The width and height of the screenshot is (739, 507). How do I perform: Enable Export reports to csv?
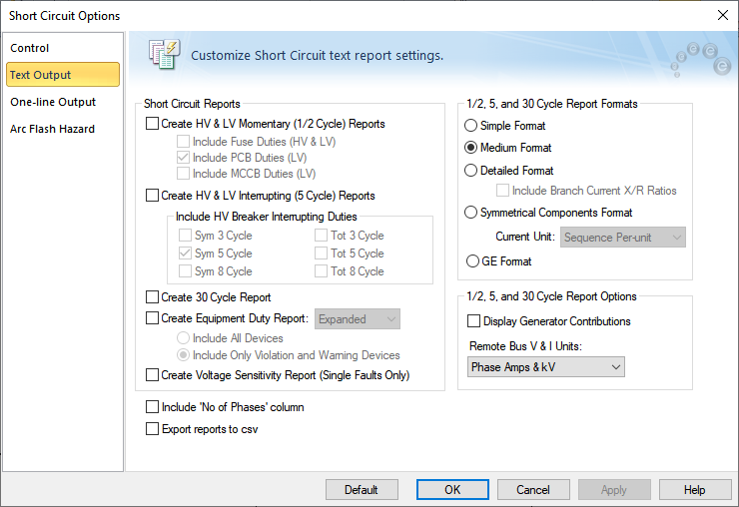coord(153,429)
